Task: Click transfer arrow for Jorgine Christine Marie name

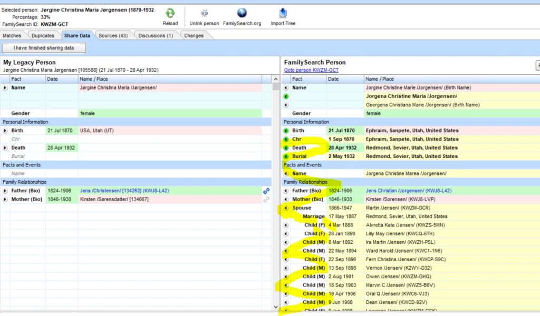Action: [286, 87]
